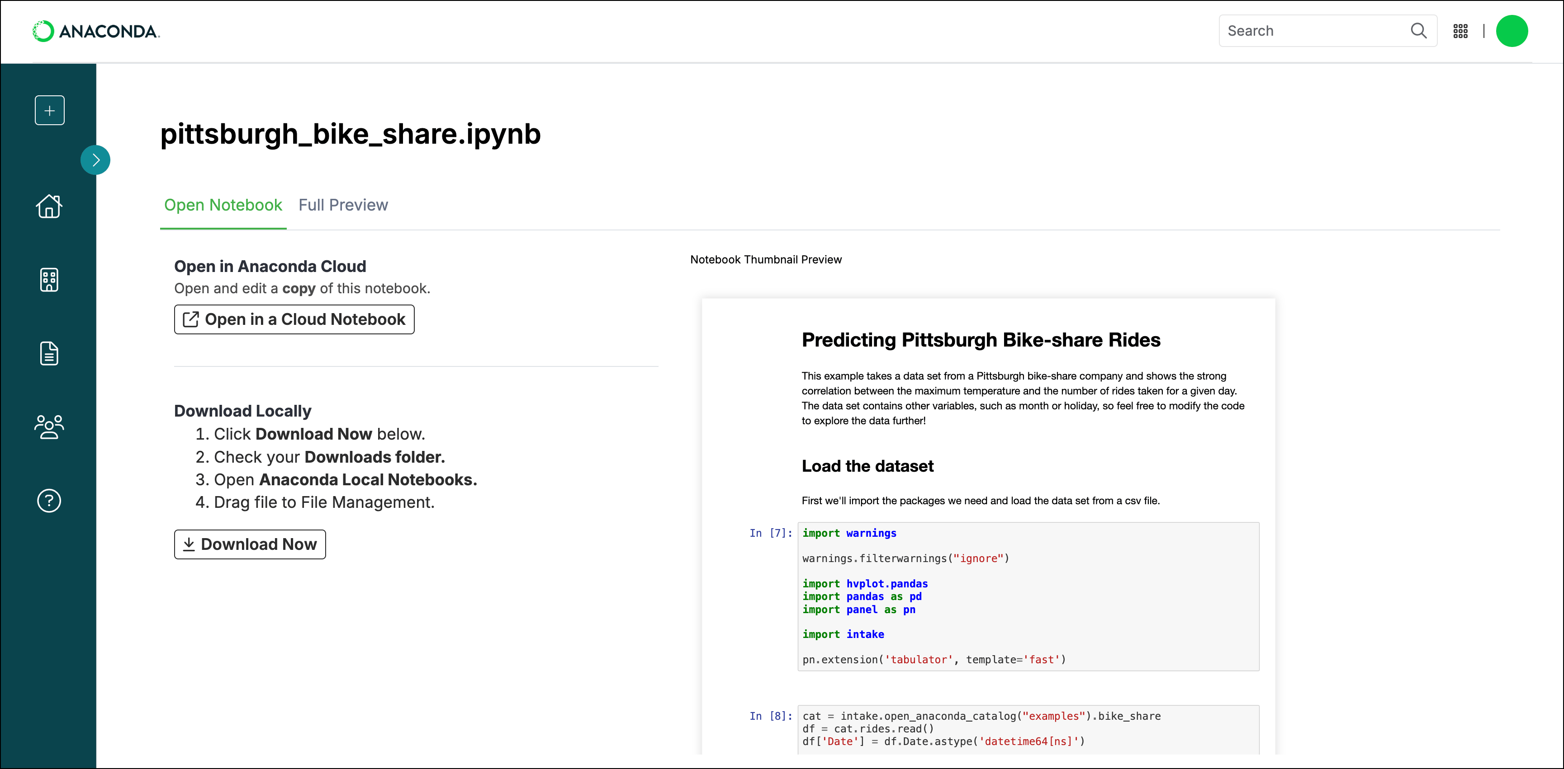Click the In [7] code cell

coord(1028,596)
